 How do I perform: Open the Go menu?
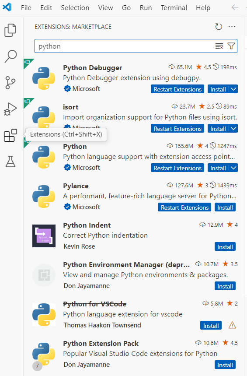(126, 8)
